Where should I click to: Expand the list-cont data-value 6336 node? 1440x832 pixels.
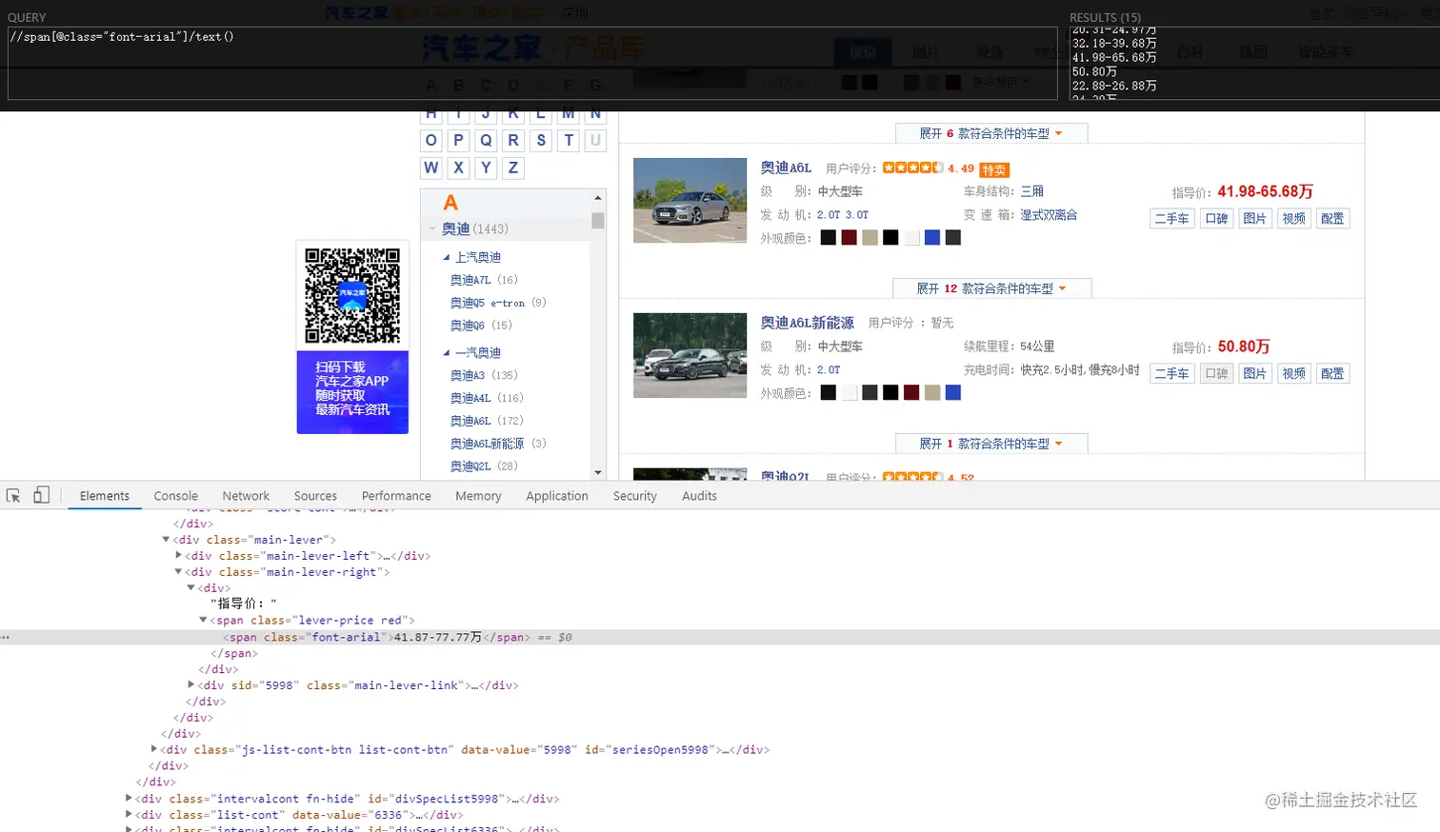tap(129, 814)
